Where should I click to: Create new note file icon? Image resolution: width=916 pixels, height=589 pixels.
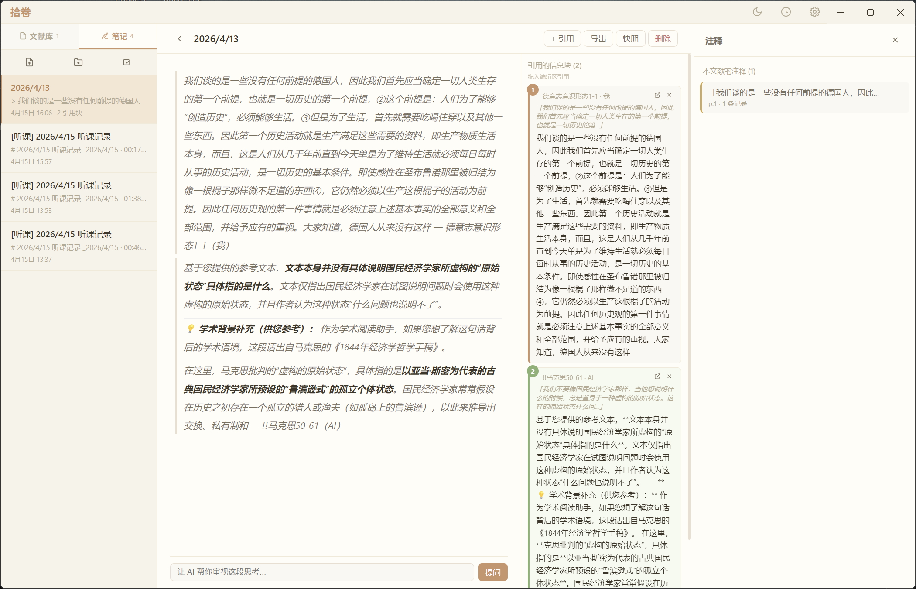tap(29, 62)
